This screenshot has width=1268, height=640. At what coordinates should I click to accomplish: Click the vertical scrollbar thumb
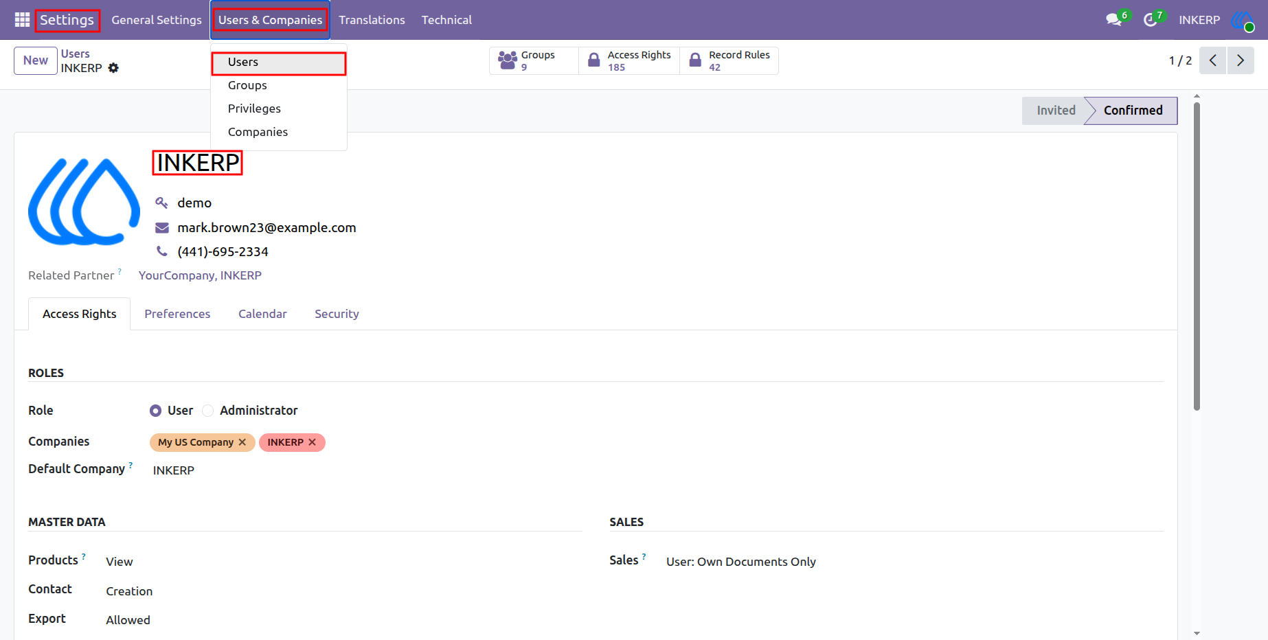(1197, 255)
